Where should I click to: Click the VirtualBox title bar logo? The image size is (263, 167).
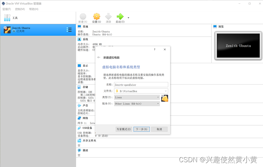coord(3,4)
